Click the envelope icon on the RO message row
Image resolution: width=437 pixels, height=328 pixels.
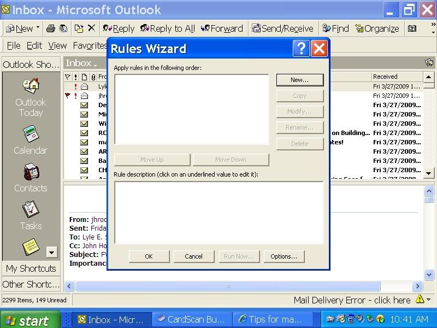pyautogui.click(x=84, y=133)
